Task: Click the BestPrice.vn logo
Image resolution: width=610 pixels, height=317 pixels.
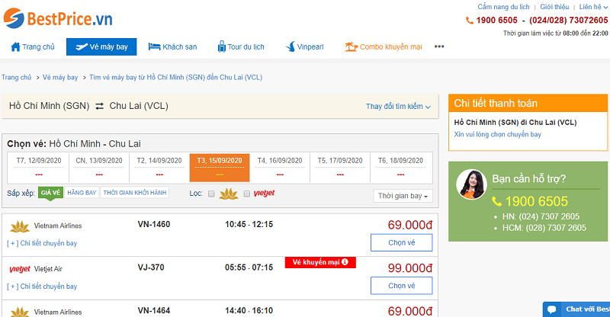Action: coord(58,18)
